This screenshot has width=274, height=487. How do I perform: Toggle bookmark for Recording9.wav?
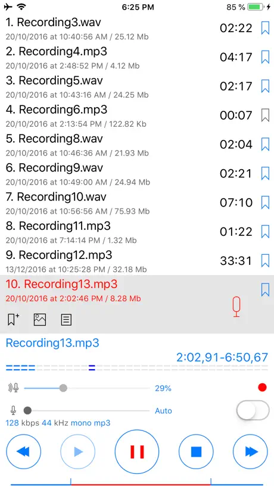coord(265,173)
